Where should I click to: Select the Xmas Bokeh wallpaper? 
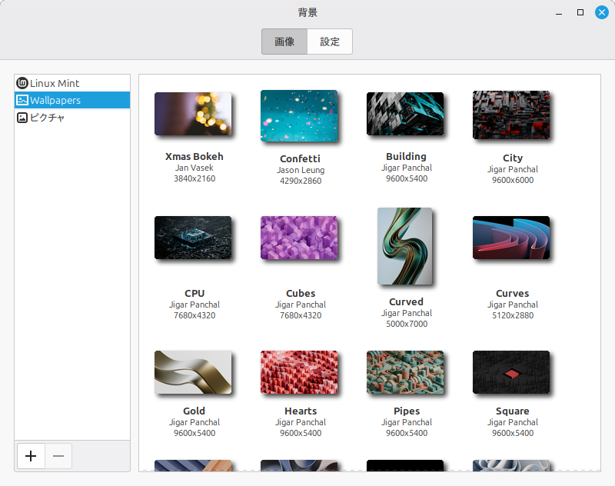193,114
